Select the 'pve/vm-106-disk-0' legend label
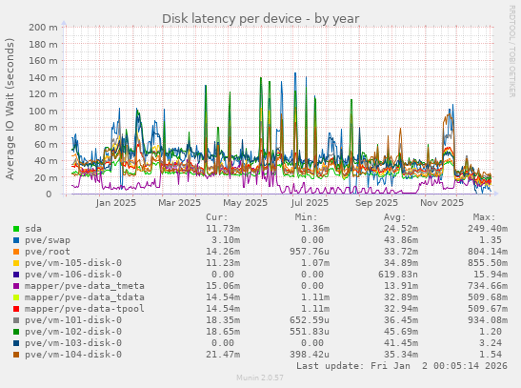The image size is (521, 388). [x=73, y=275]
